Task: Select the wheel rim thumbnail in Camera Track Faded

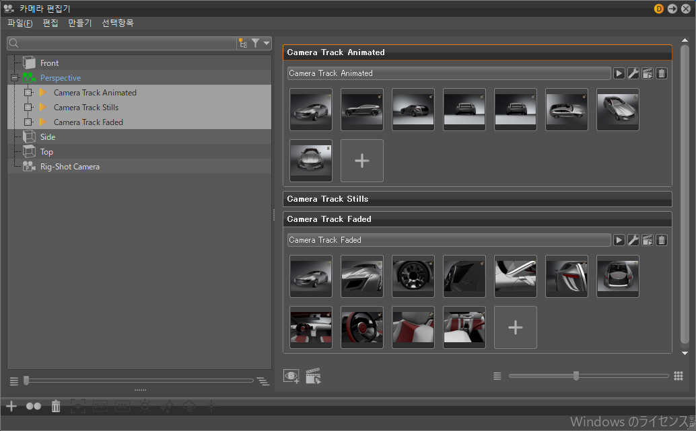Action: point(413,276)
